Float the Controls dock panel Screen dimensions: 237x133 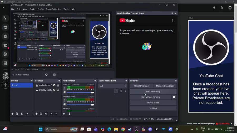[x=176, y=81]
